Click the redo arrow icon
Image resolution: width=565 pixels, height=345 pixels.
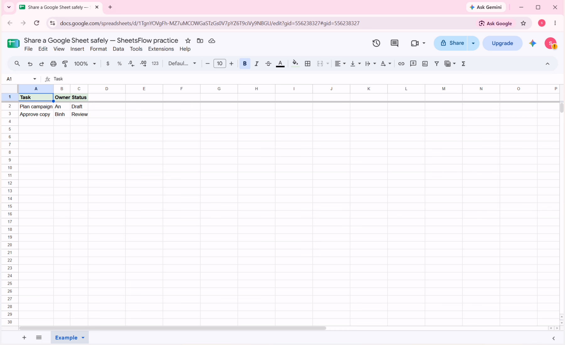(x=41, y=64)
